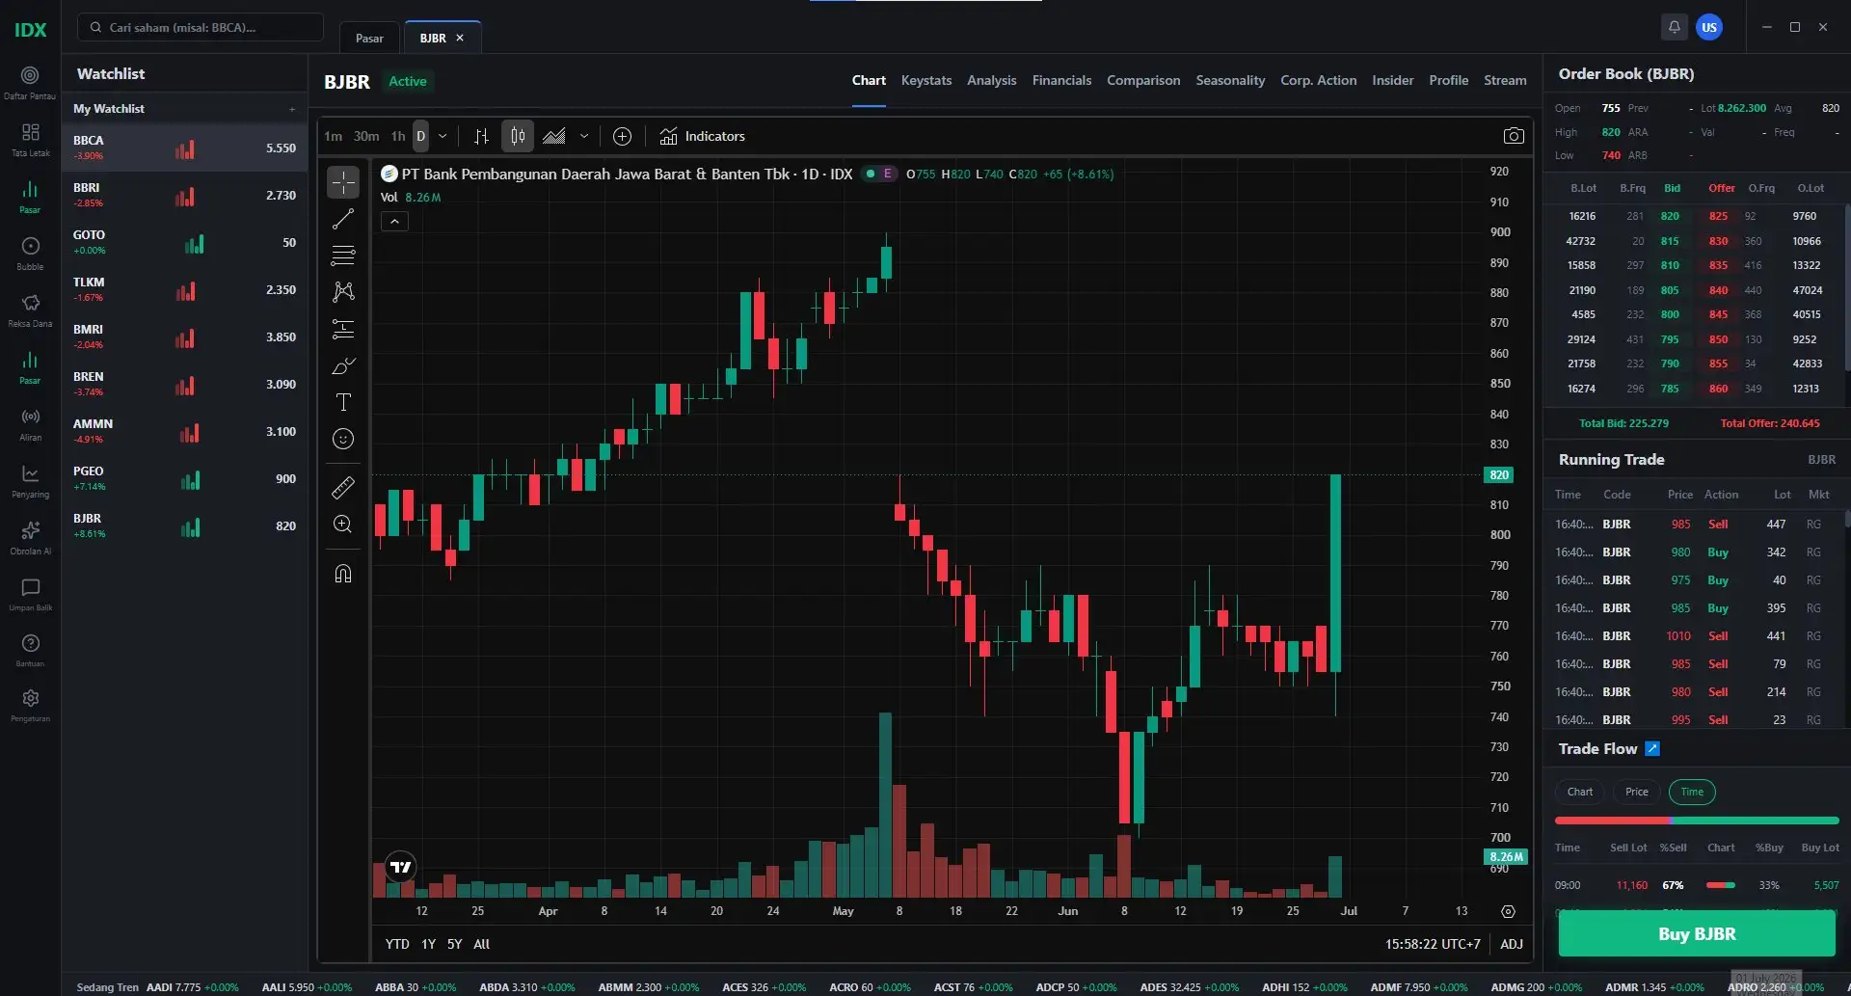Select Trade Flow Price view

coord(1637,792)
